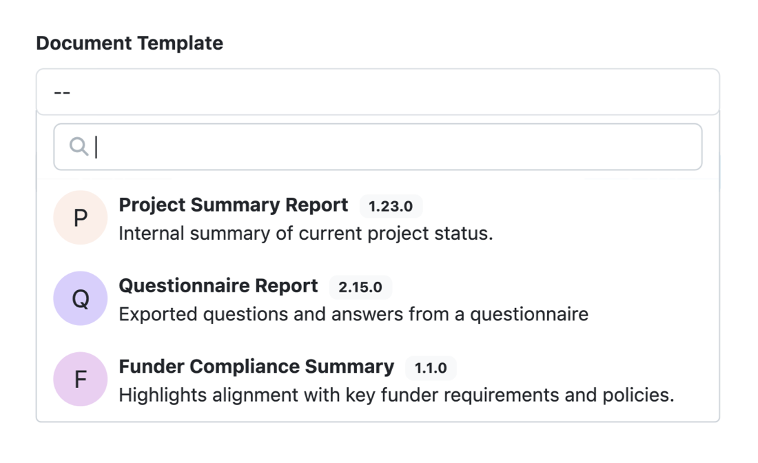758x463 pixels.
Task: Focus the template search input field
Action: 378,147
